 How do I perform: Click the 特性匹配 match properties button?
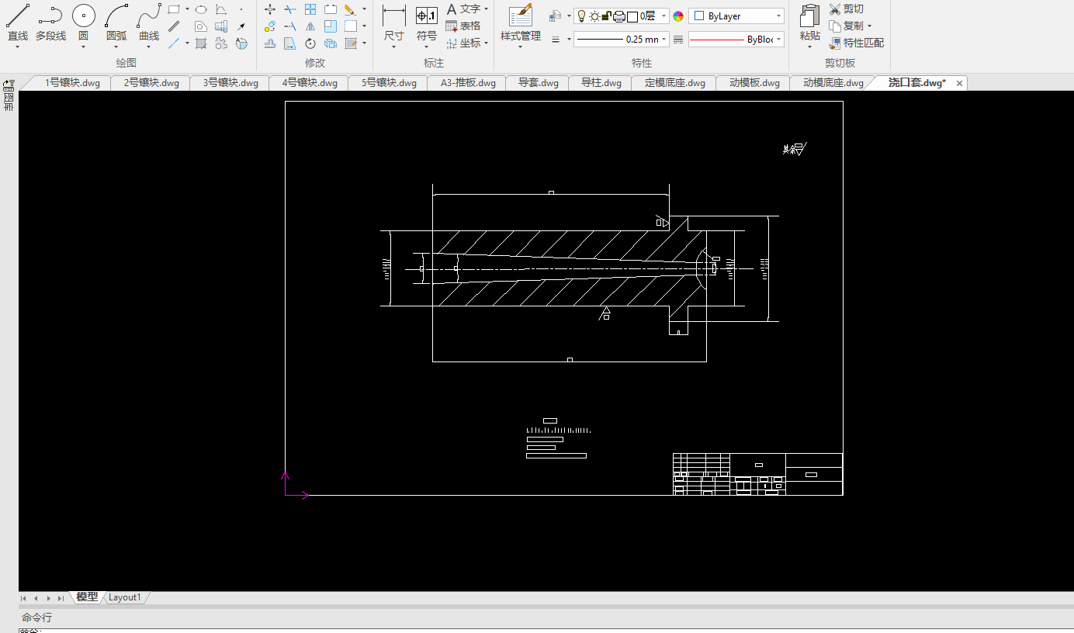[x=856, y=43]
